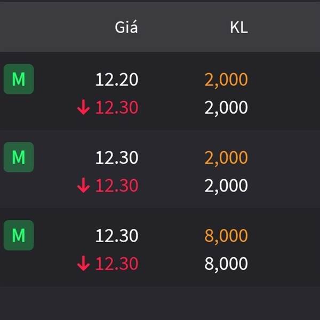
Task: Click the red 12.30 in the 12.30 / 2,000 row
Action: pyautogui.click(x=117, y=186)
